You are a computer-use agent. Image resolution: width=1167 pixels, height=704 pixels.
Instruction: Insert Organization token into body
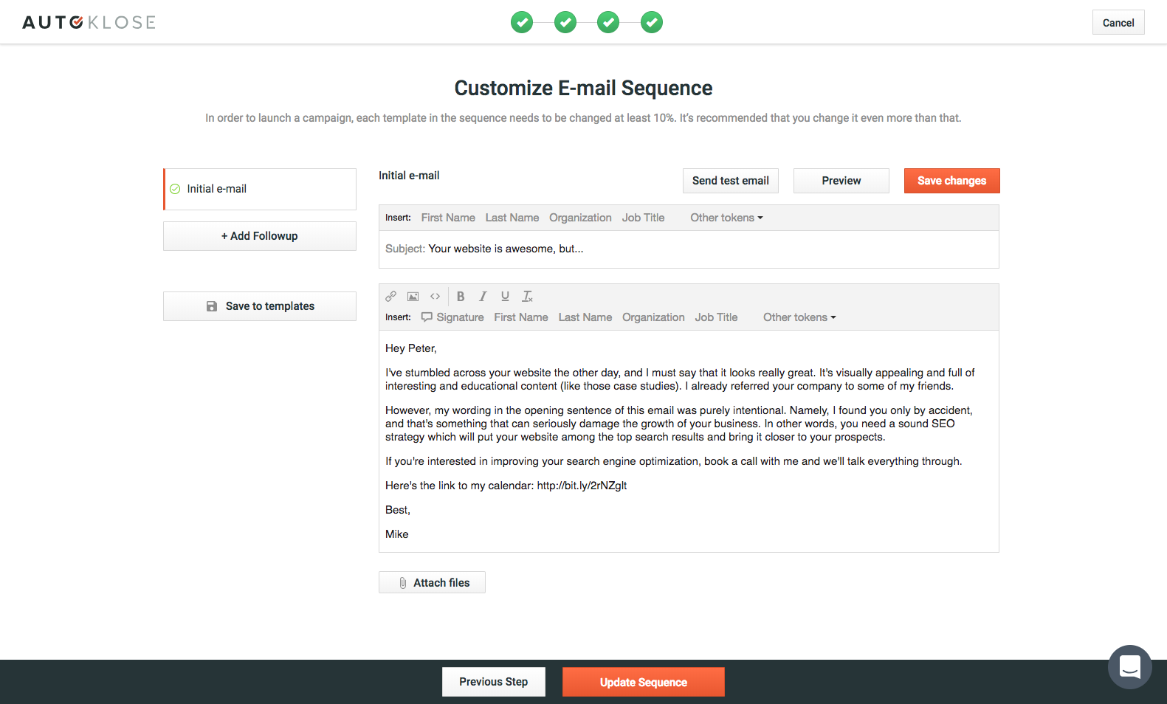point(653,317)
